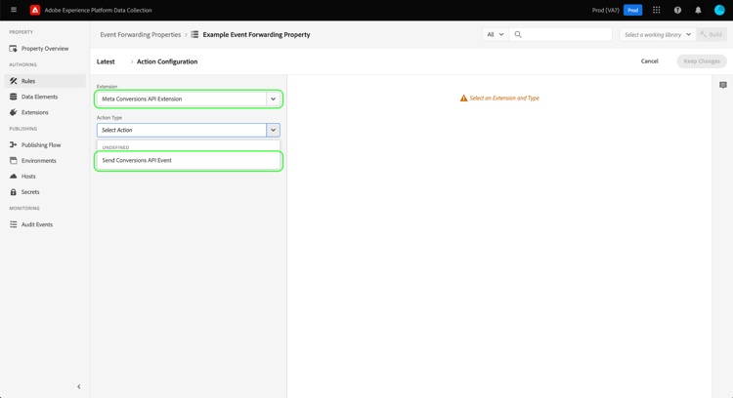
Task: Click the Audit Events list icon
Action: point(13,224)
